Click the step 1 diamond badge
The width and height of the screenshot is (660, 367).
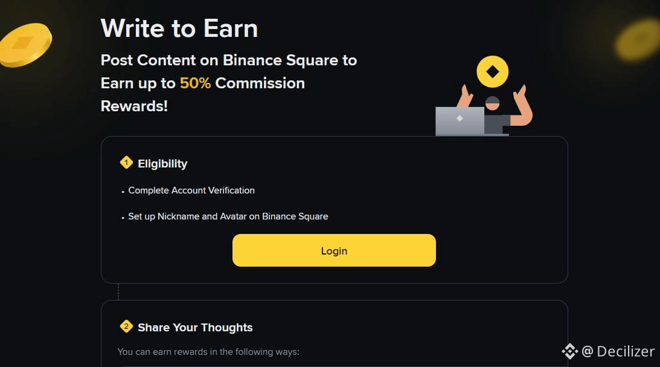click(x=126, y=163)
